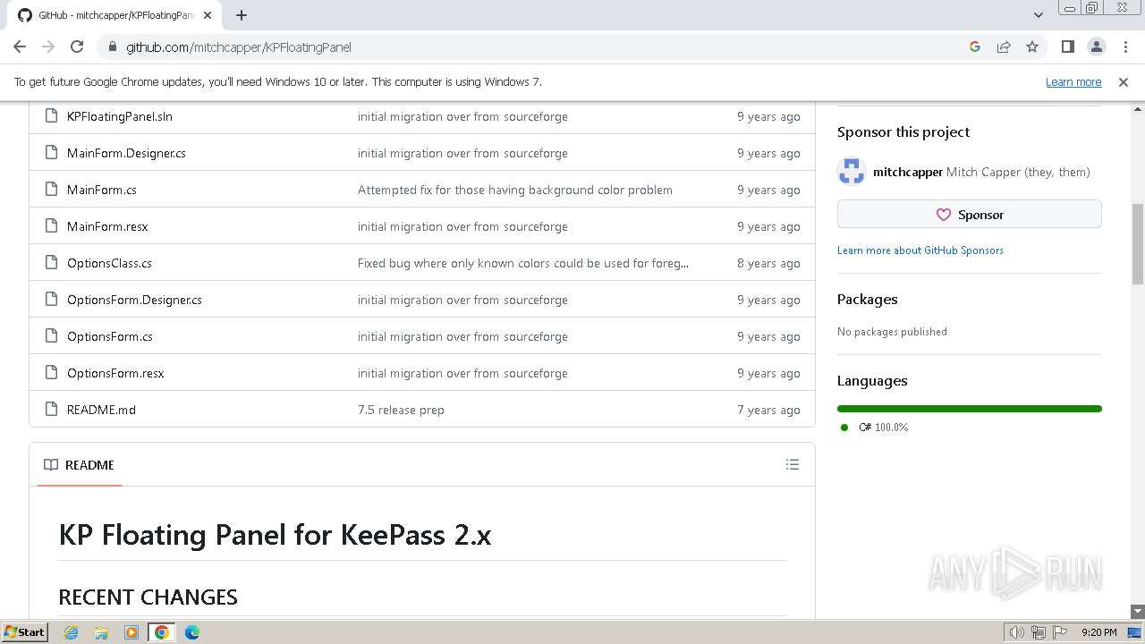Viewport: 1145px width, 644px height.
Task: Bookmark this page with the star icon
Action: tap(1032, 47)
